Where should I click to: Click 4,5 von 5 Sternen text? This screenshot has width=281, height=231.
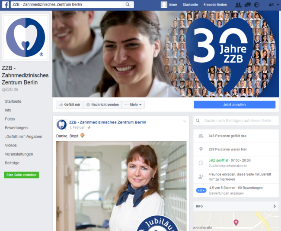[222, 188]
